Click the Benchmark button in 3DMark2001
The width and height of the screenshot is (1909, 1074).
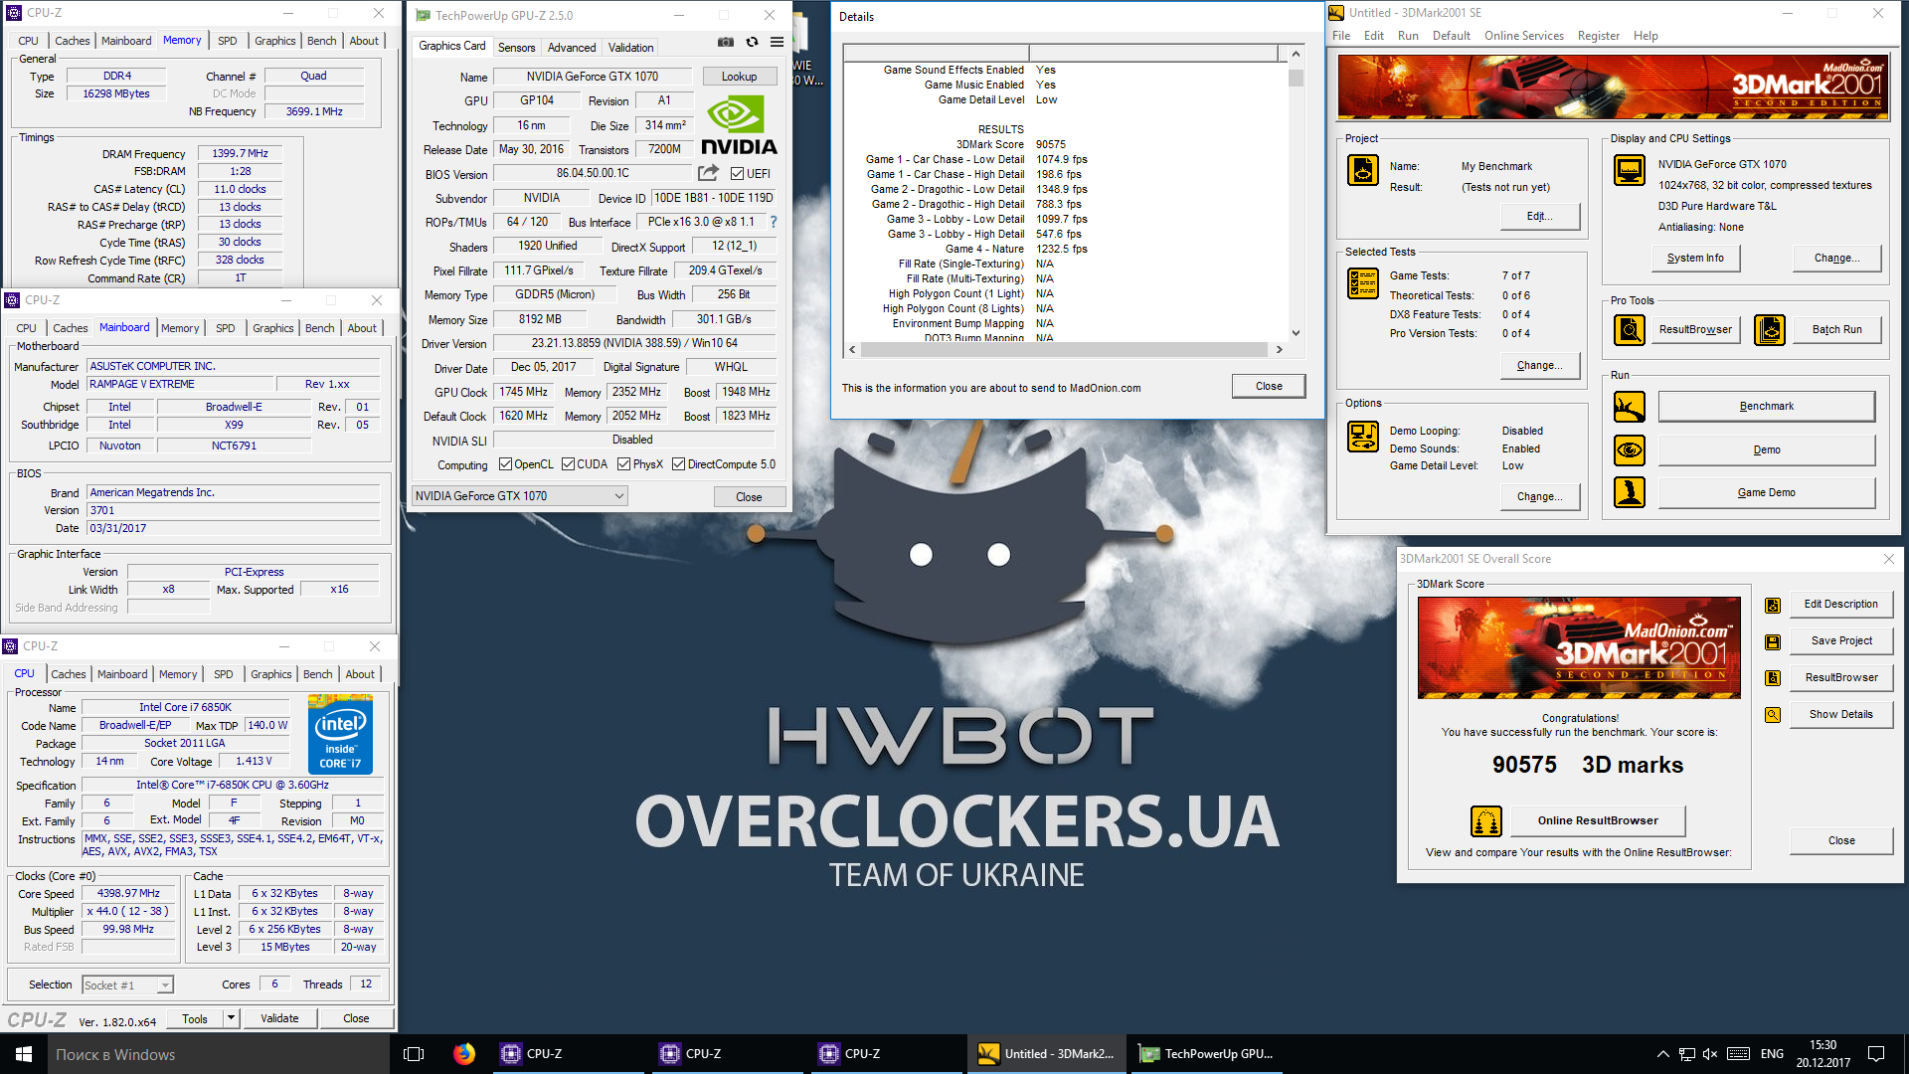pos(1767,407)
